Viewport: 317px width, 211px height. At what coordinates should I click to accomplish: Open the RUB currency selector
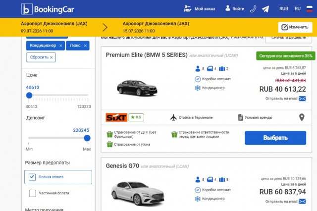284,9
